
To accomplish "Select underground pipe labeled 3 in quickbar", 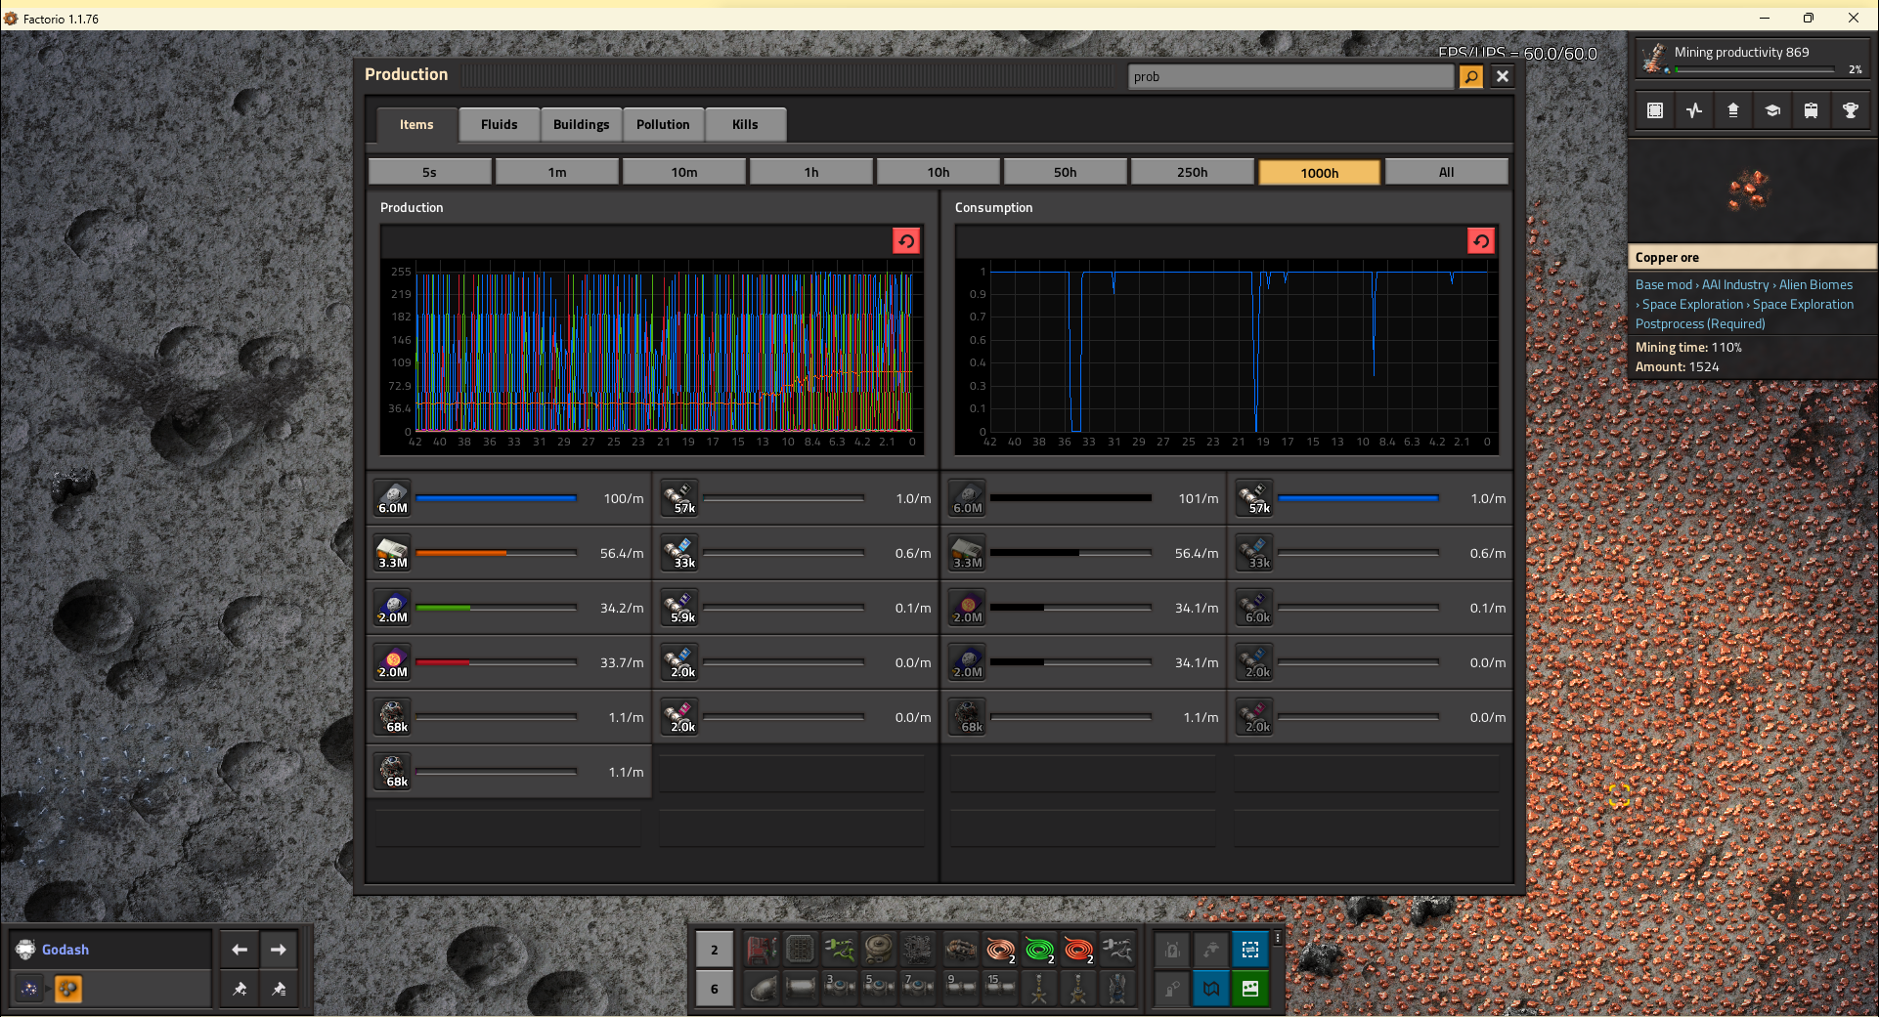I will click(840, 988).
